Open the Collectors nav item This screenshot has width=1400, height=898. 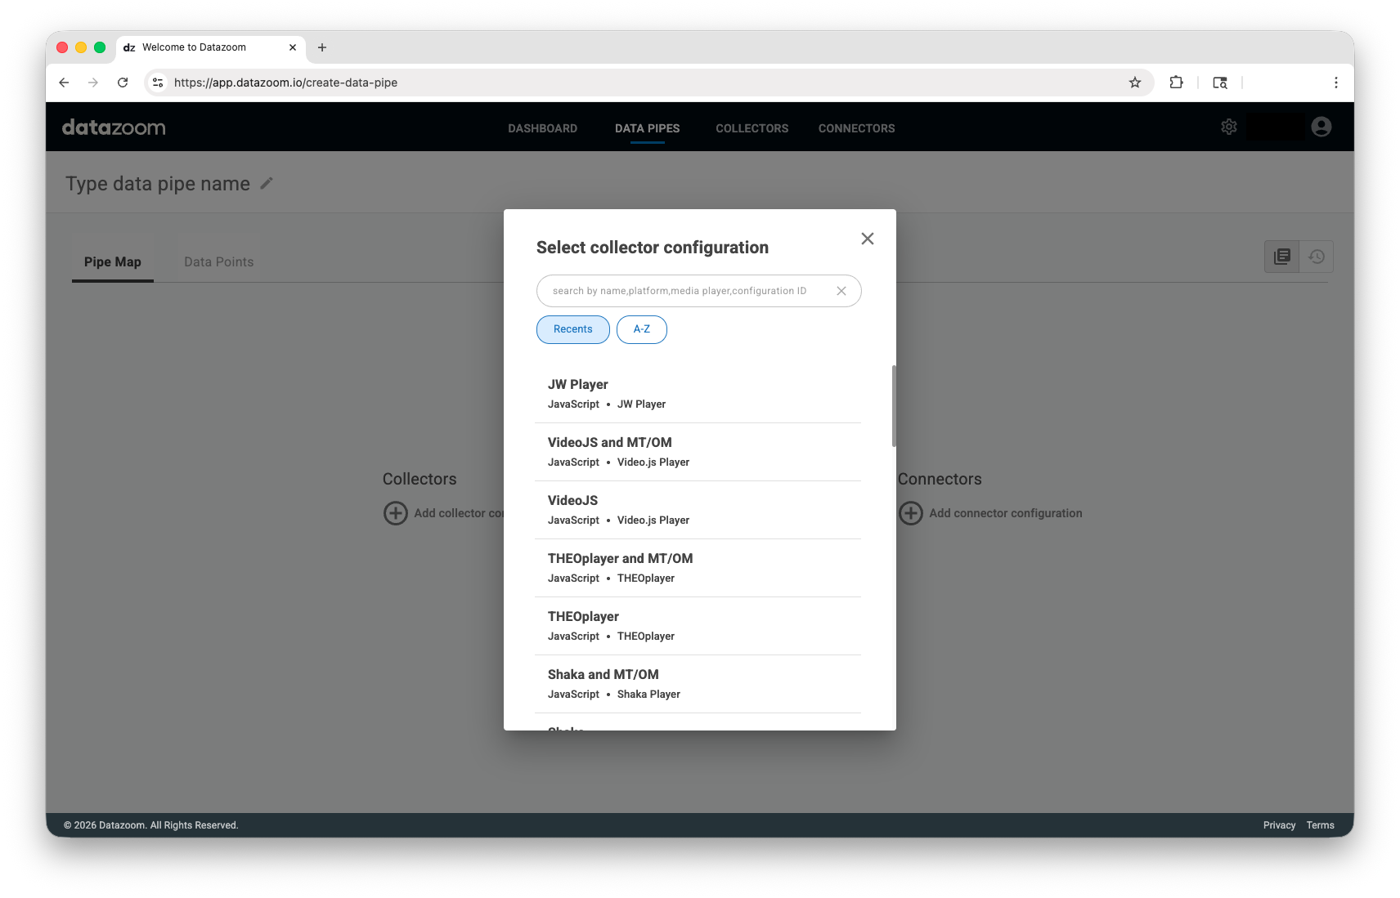coord(752,128)
